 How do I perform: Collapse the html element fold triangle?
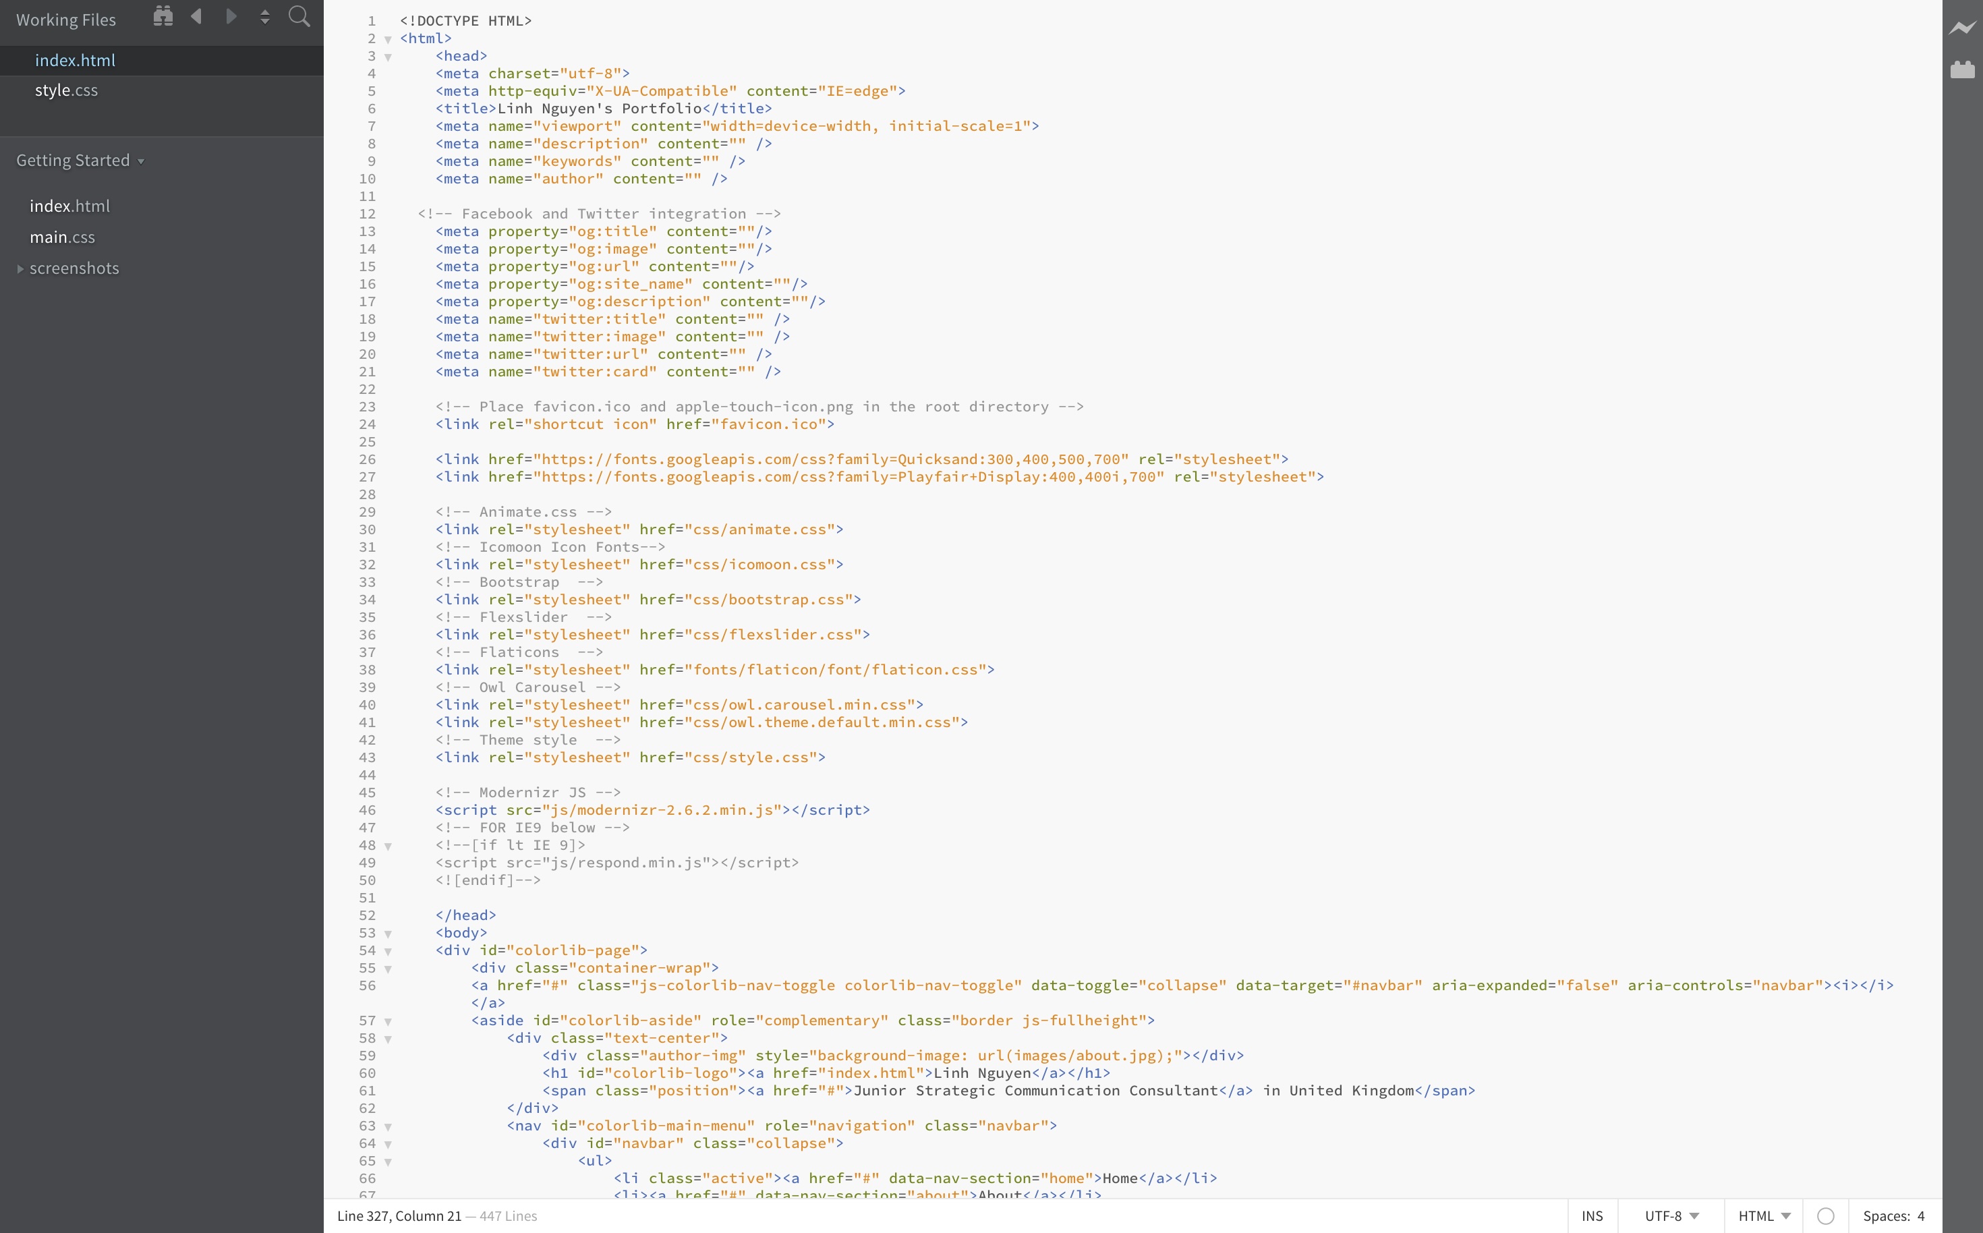coord(388,38)
